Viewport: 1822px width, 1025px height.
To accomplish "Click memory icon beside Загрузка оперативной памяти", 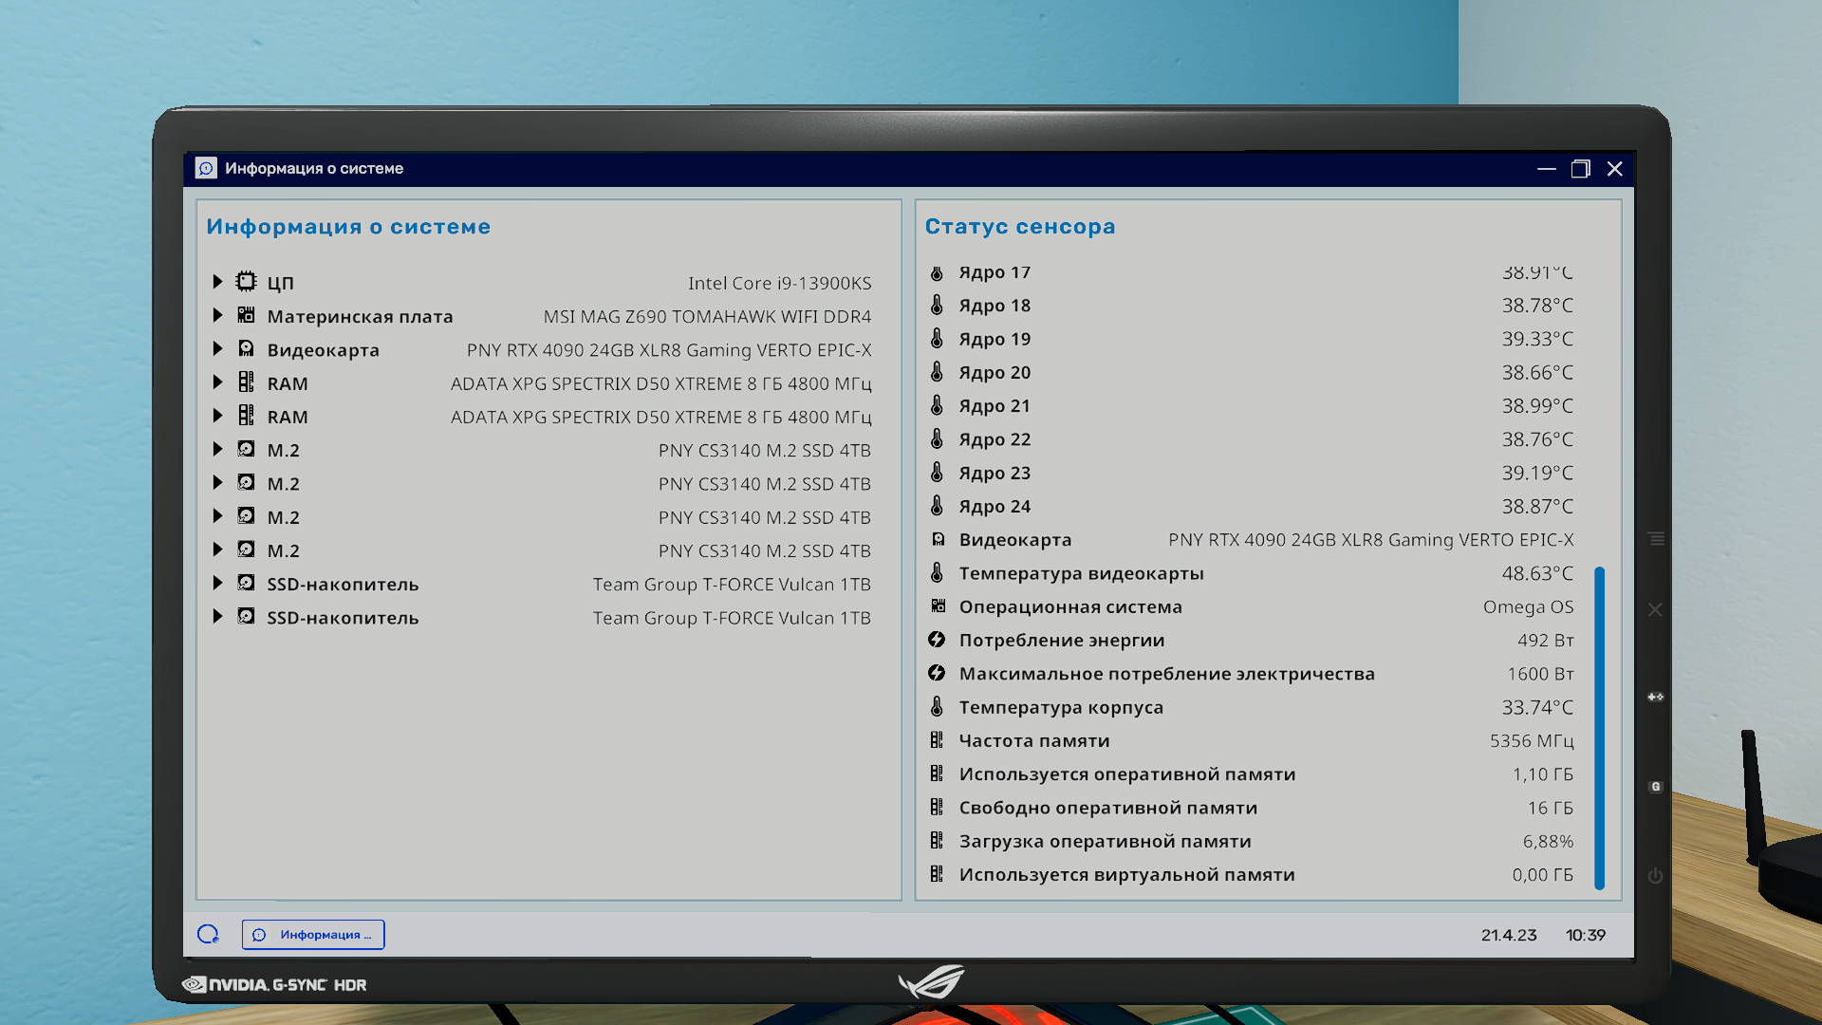I will click(937, 840).
